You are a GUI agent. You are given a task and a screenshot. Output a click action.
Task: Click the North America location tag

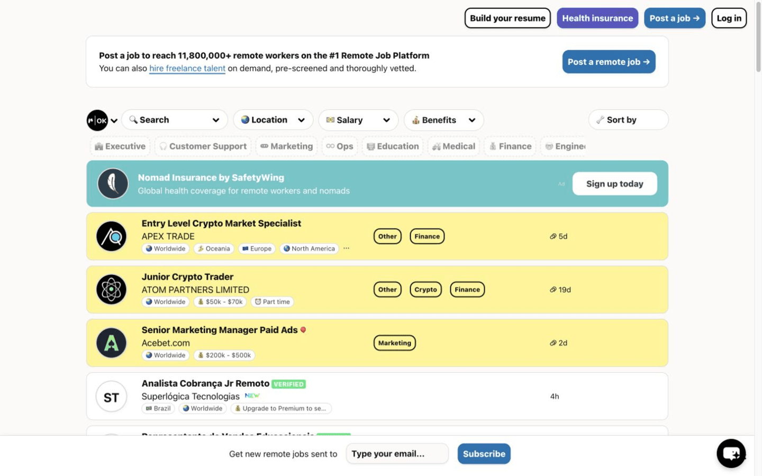(309, 249)
